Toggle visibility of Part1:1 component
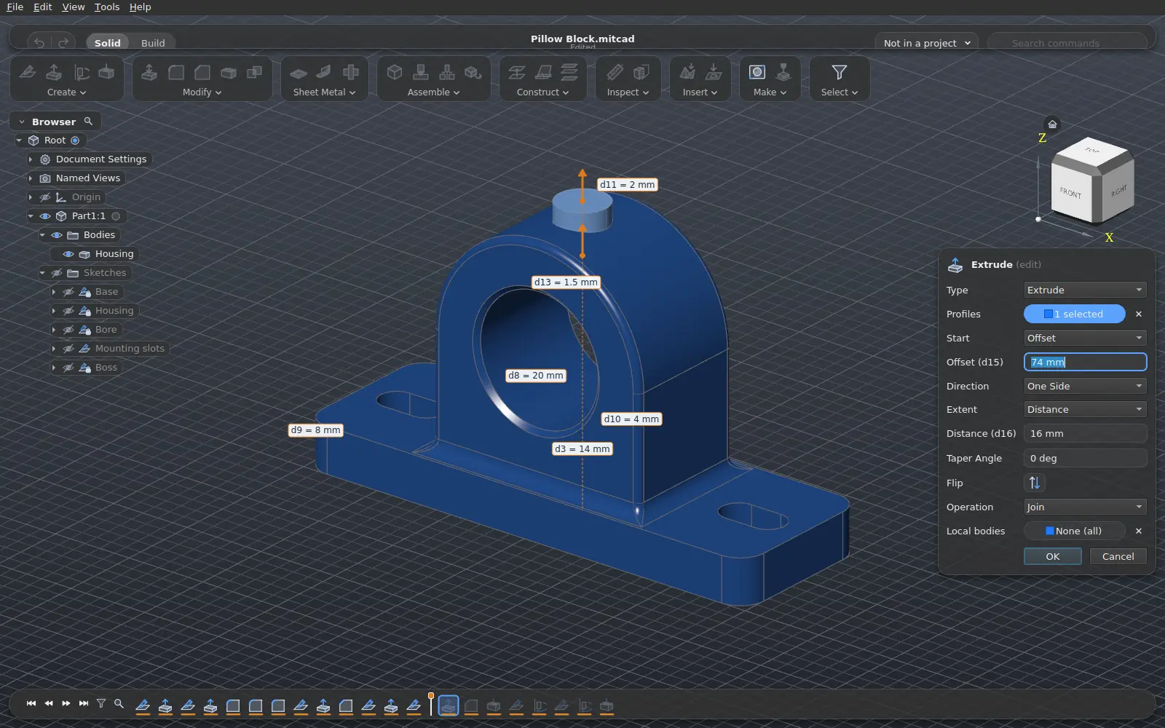 point(45,216)
